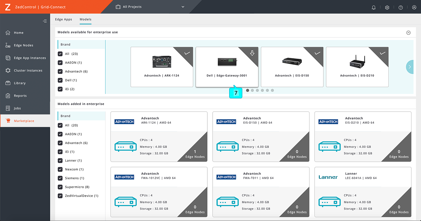Toggle the Siemens (1) checkbox
This screenshot has height=221, width=421.
pyautogui.click(x=60, y=178)
